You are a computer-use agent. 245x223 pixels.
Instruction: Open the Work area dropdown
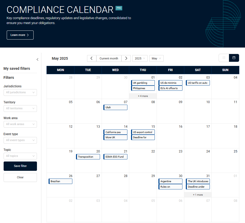(20, 124)
